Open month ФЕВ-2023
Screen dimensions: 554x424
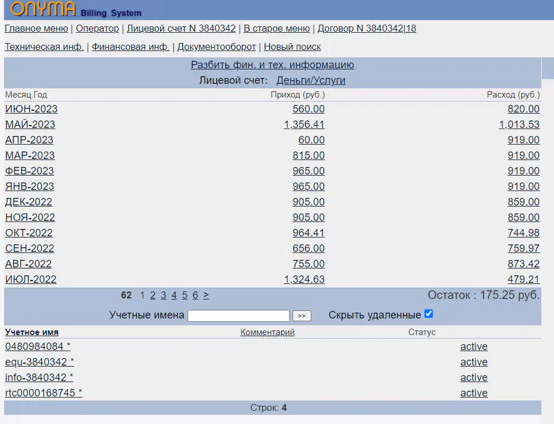coord(30,171)
